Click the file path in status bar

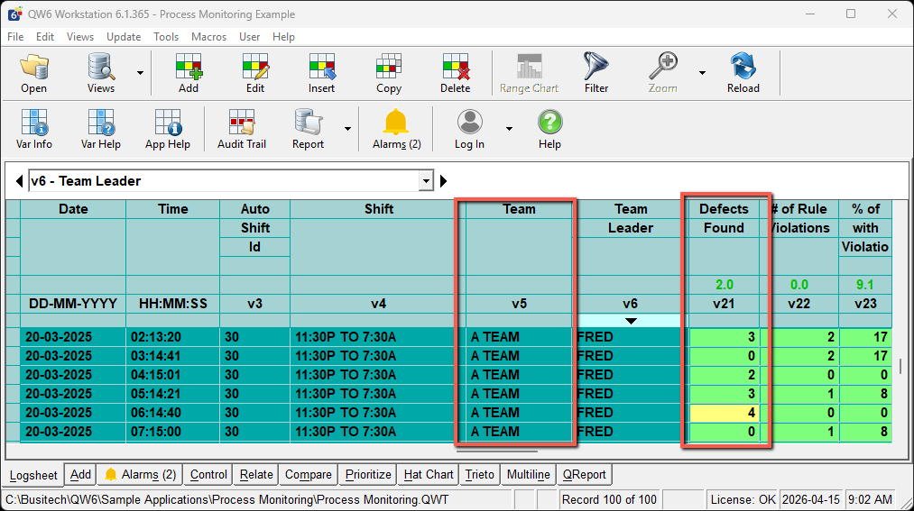(226, 499)
